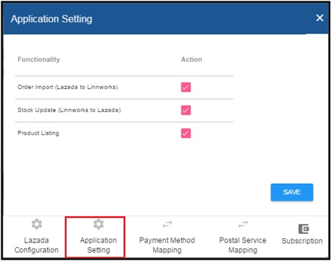332x261 pixels.
Task: Click the Functionality column header
Action: 39,59
